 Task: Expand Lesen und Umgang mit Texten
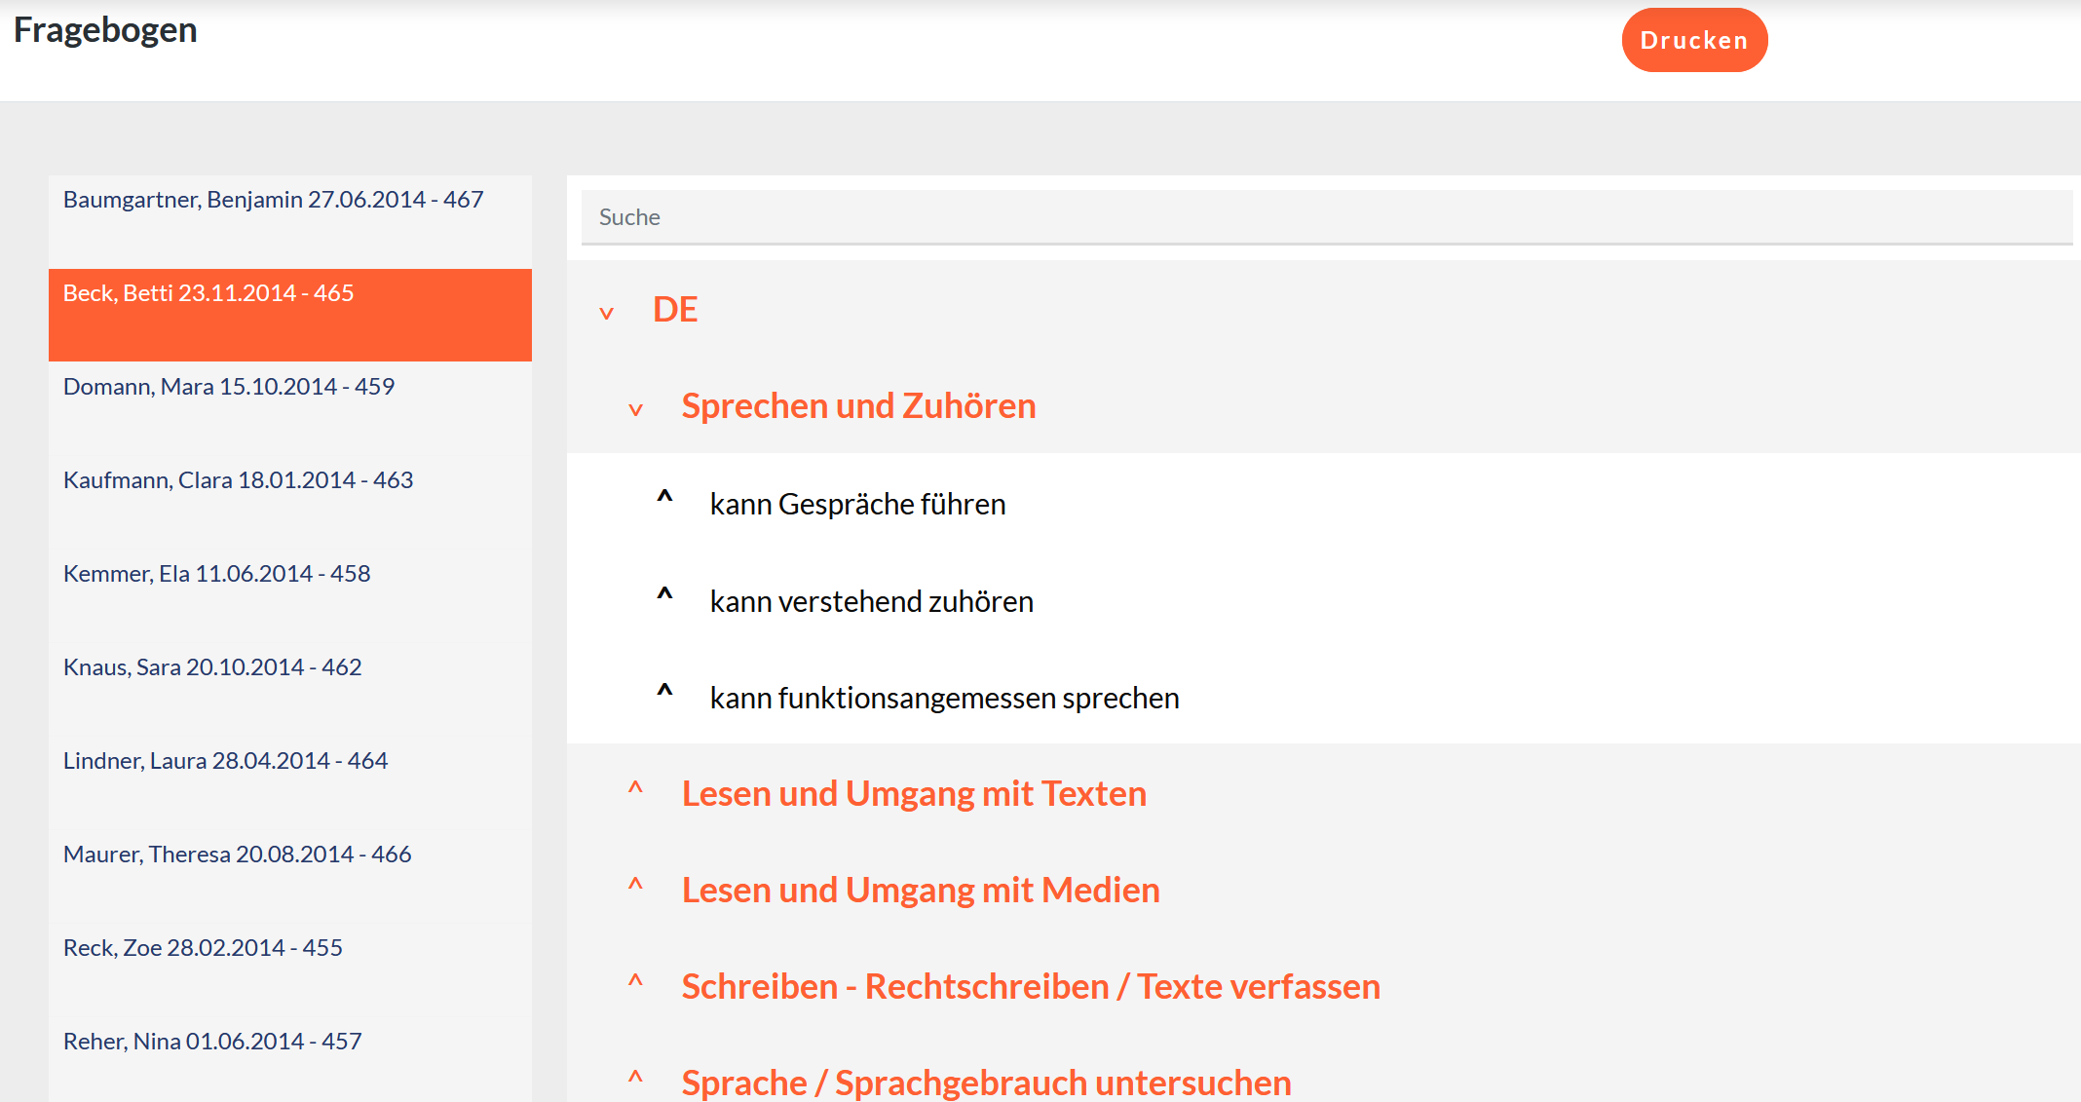click(x=636, y=788)
